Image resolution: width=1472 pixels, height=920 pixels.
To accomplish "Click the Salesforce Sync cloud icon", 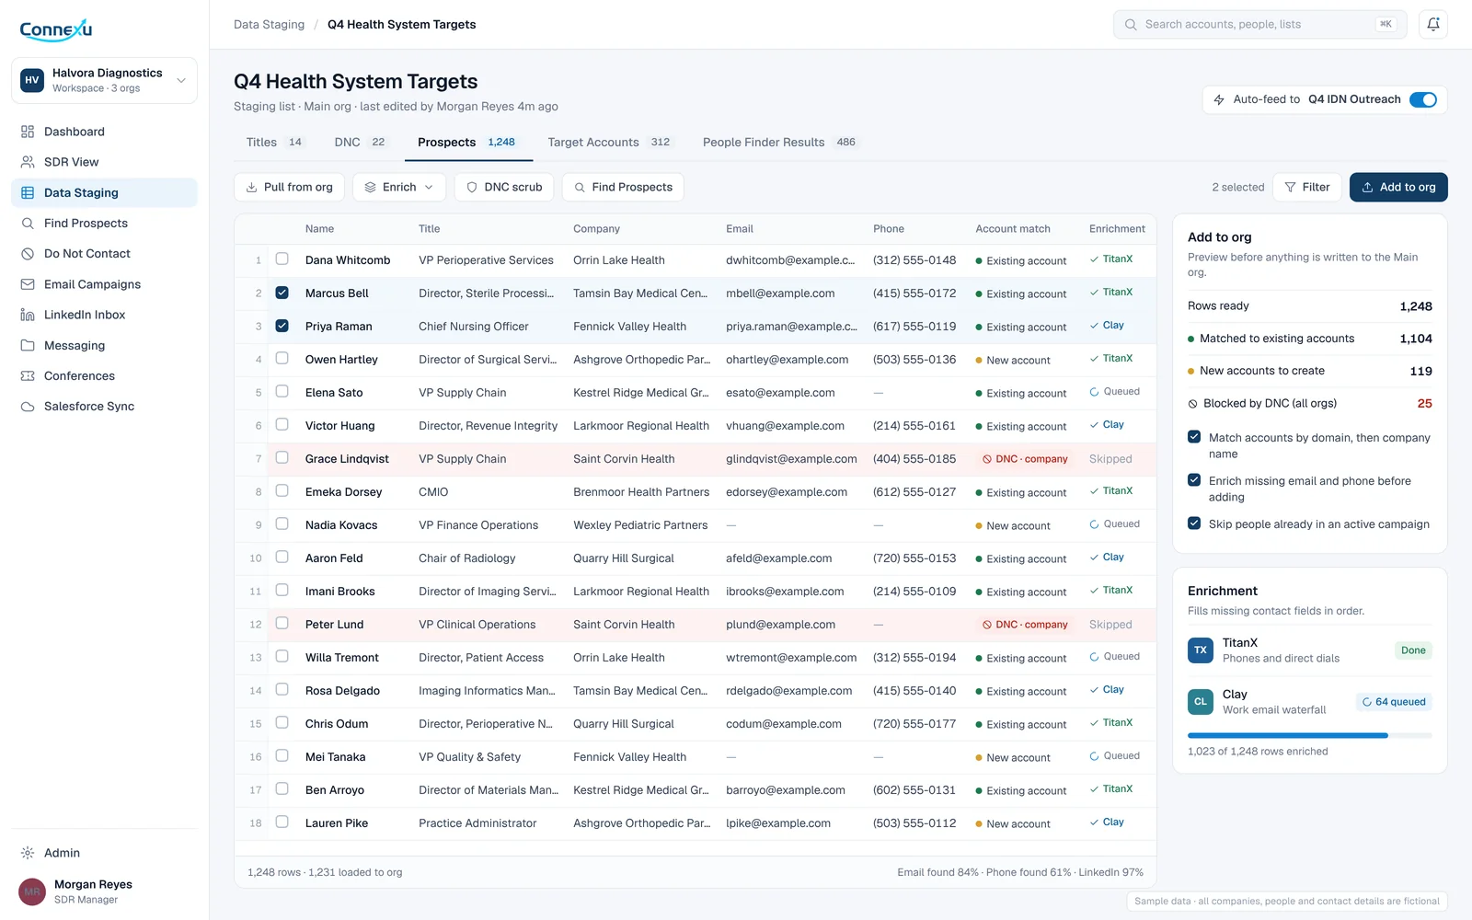I will coord(28,407).
